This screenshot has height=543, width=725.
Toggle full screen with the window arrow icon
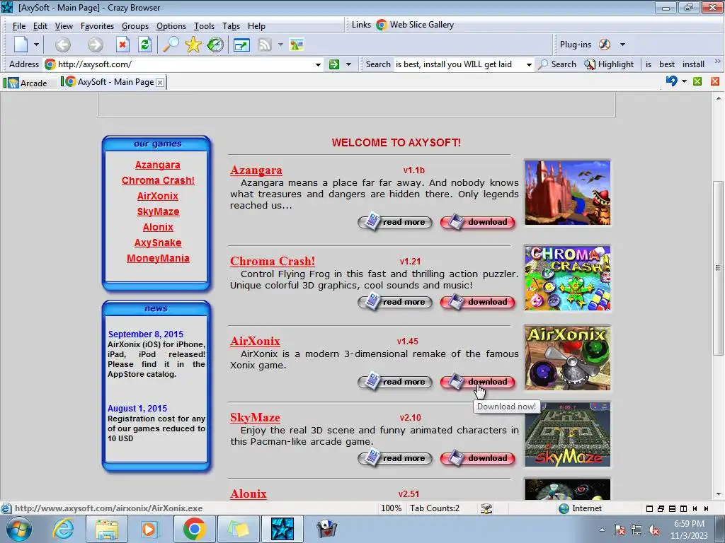pyautogui.click(x=241, y=45)
